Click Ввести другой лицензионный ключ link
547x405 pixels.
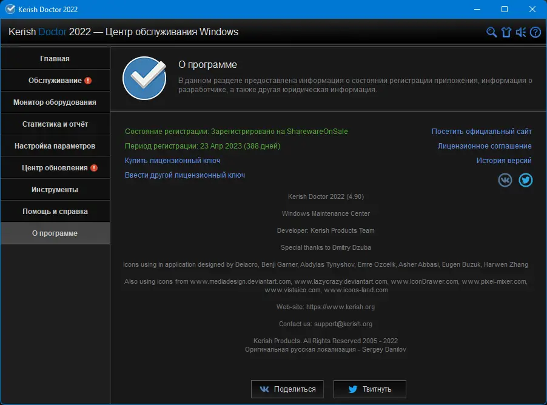pos(185,175)
